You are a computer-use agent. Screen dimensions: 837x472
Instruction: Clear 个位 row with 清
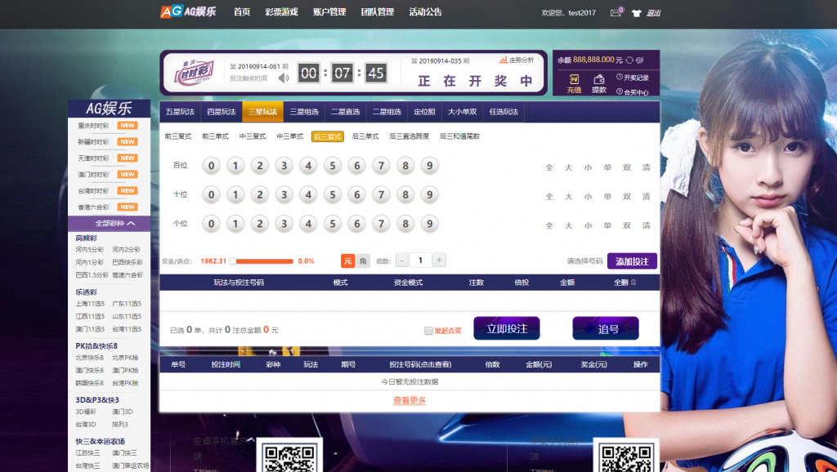pos(647,225)
